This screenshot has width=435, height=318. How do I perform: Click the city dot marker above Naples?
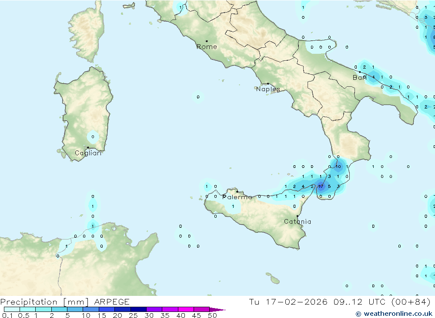click(268, 84)
